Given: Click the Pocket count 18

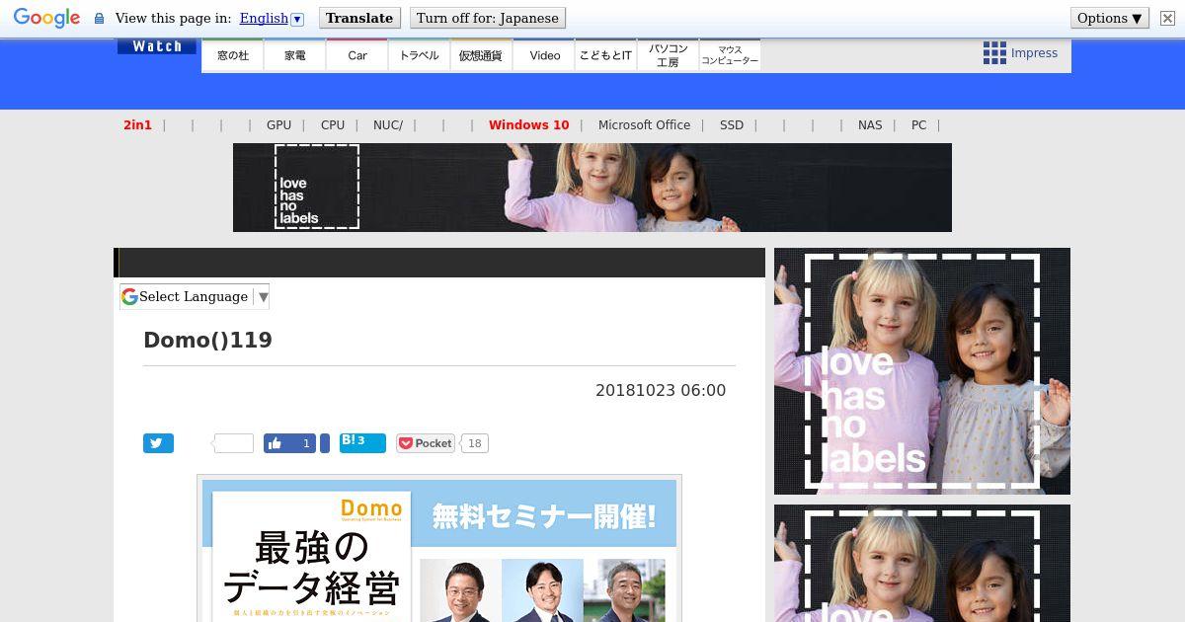Looking at the screenshot, I should pyautogui.click(x=475, y=443).
